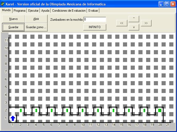Screen dimensions: 177x132
Task: Select the green beeper labeled 5
Action: [83, 110]
